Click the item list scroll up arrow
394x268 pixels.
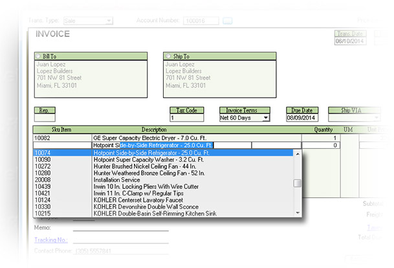coord(298,153)
